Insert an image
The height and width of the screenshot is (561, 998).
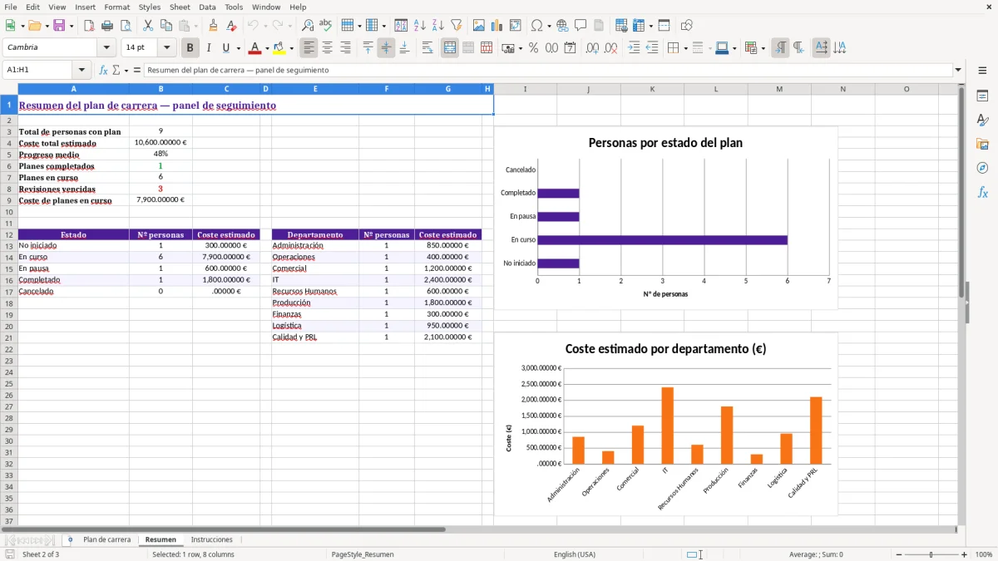479,26
